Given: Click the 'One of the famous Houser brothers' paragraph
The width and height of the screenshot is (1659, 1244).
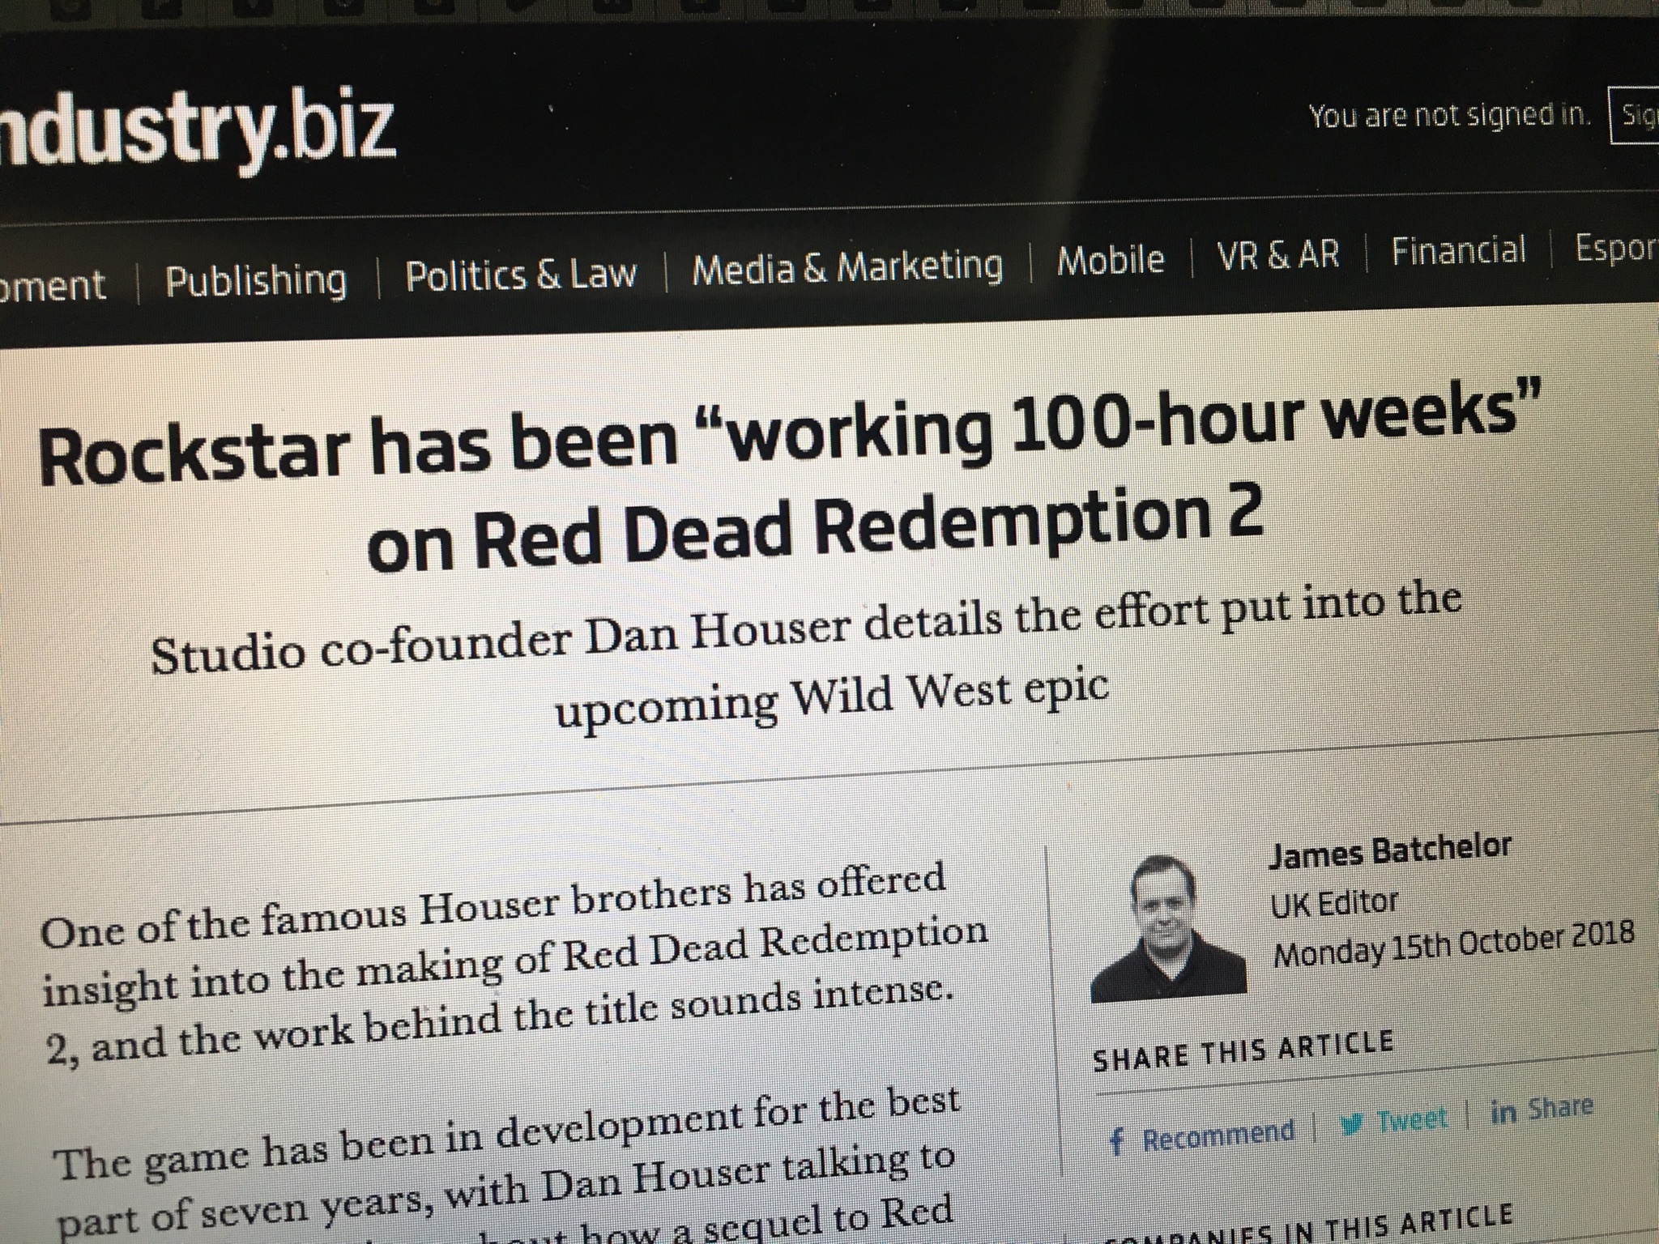Looking at the screenshot, I should point(514,966).
